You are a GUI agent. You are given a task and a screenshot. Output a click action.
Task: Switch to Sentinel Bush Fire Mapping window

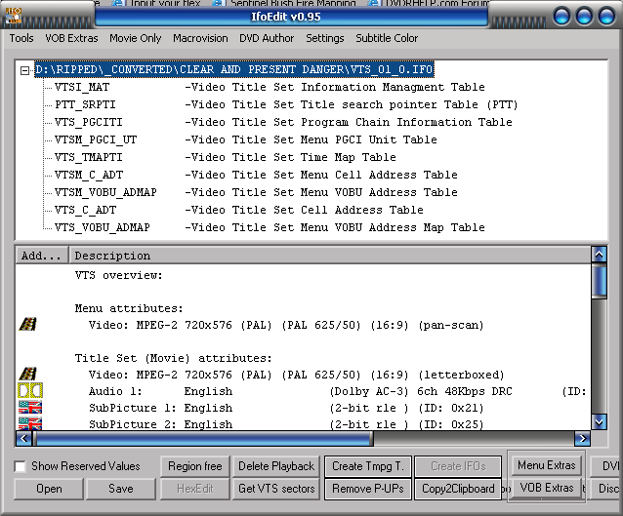pyautogui.click(x=285, y=3)
